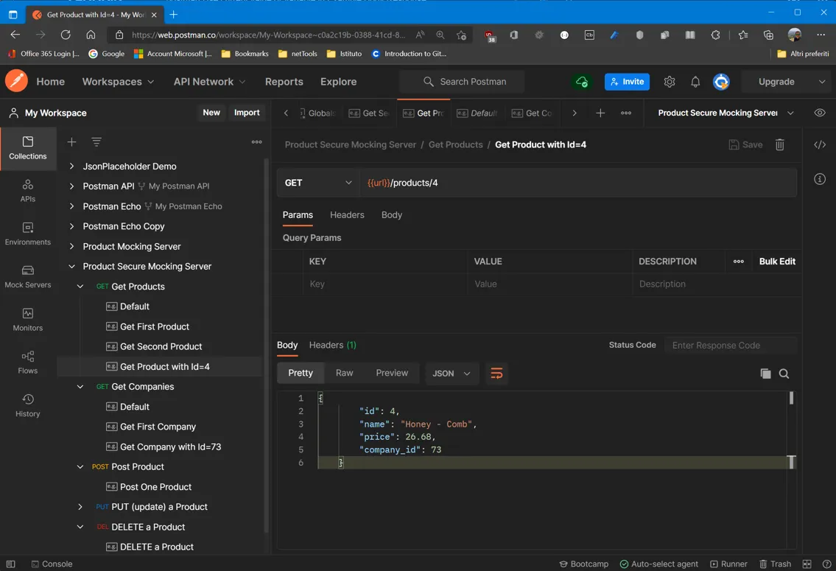Click the request URL field
Viewport: 836px width, 571px height.
[578, 183]
